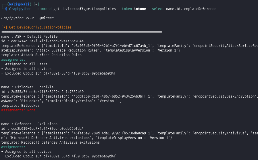Click the Attack Surface Reduction Rules template line

pos(41,55)
